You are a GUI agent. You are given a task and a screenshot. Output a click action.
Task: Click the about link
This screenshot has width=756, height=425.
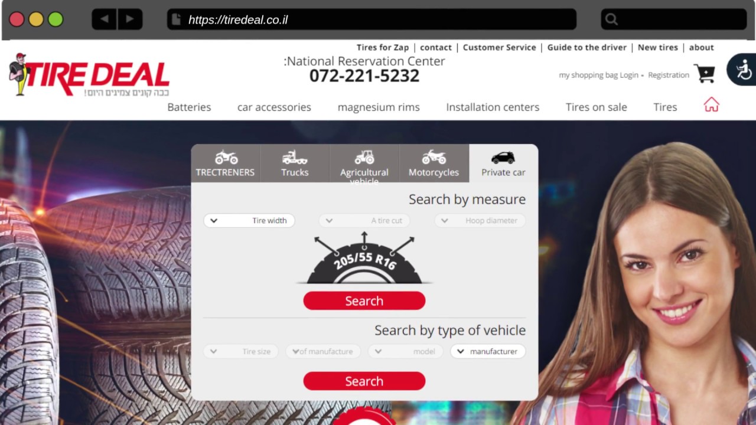coord(702,47)
